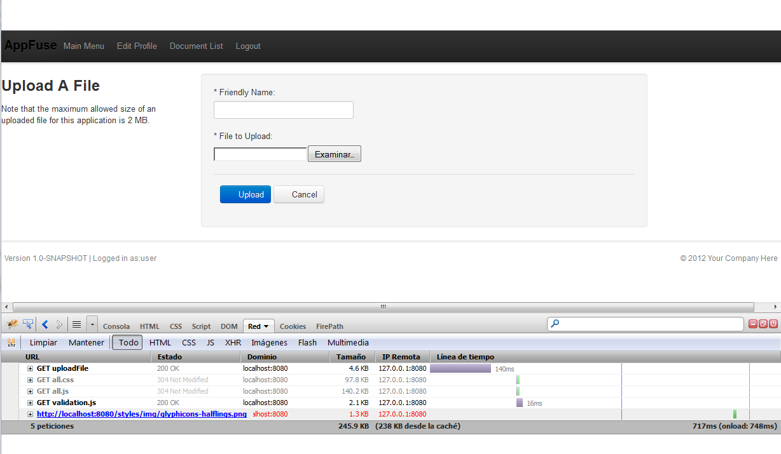Switch to the Consola tab
Screen dimensions: 781x454
pyautogui.click(x=116, y=326)
